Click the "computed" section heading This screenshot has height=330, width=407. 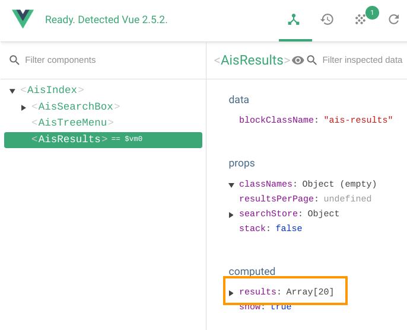[x=252, y=271]
